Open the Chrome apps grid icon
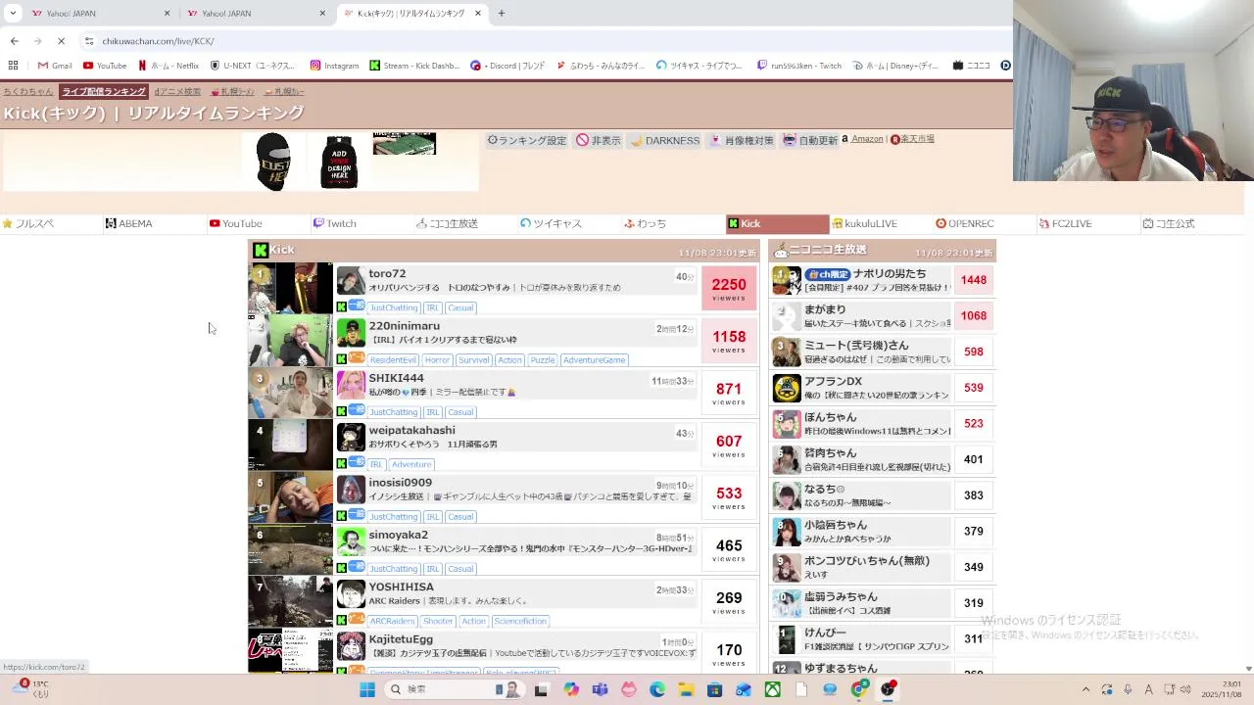Image resolution: width=1254 pixels, height=705 pixels. [x=13, y=66]
